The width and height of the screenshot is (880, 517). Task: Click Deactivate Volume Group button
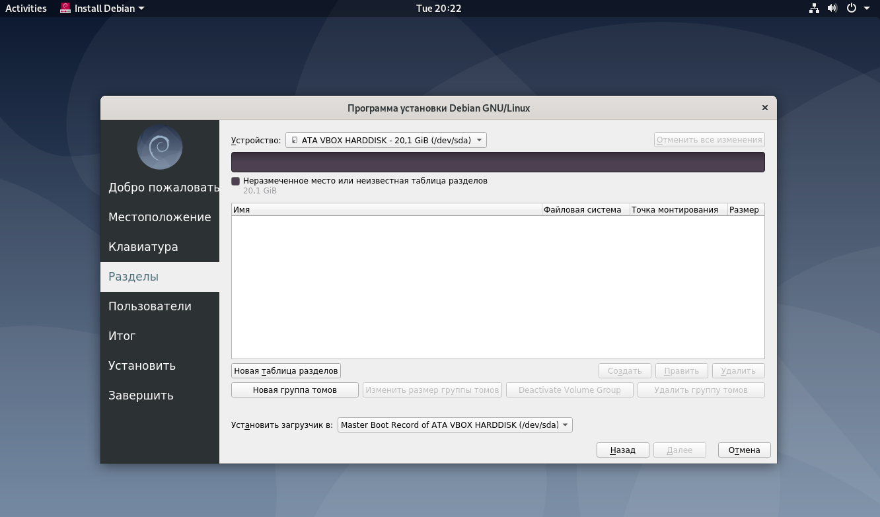[x=569, y=390]
